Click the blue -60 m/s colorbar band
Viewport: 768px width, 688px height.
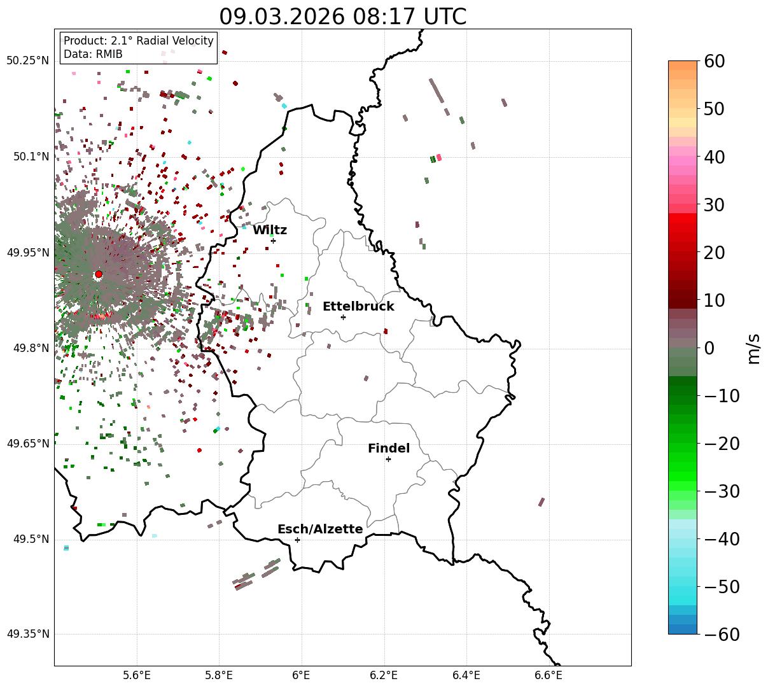point(683,629)
